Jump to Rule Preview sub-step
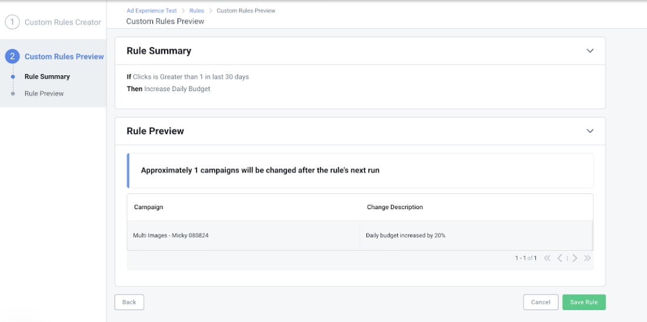 44,93
